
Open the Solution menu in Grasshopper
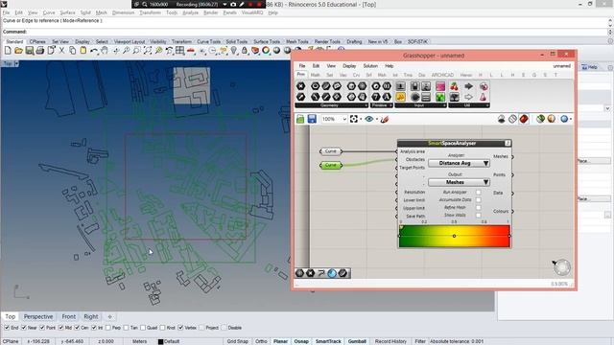tap(370, 66)
